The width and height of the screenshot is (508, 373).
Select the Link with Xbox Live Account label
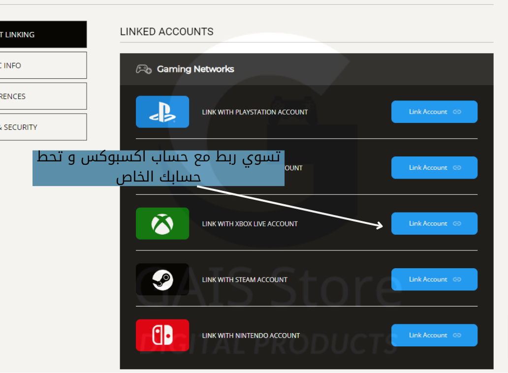(250, 224)
